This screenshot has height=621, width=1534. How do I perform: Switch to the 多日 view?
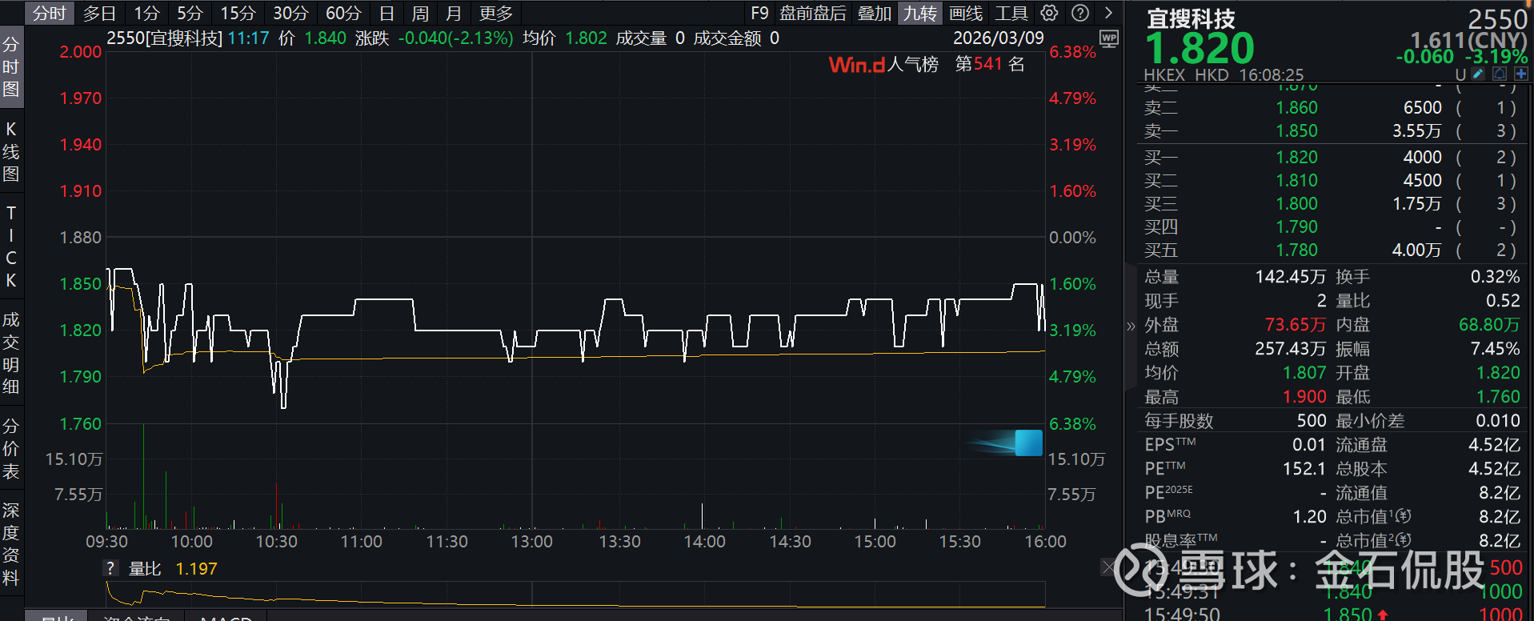click(100, 13)
